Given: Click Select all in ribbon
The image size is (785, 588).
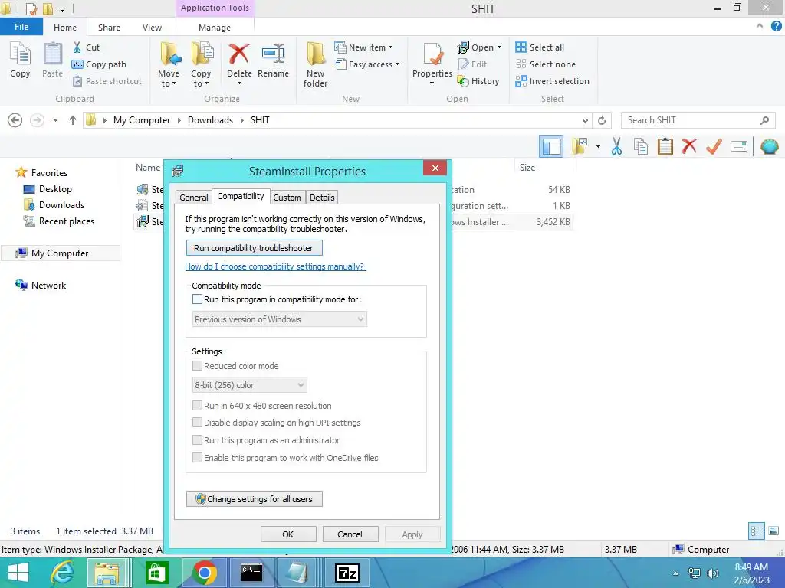Looking at the screenshot, I should 540,47.
